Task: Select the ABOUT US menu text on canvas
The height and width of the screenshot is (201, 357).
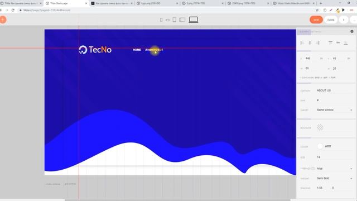Action: click(154, 50)
